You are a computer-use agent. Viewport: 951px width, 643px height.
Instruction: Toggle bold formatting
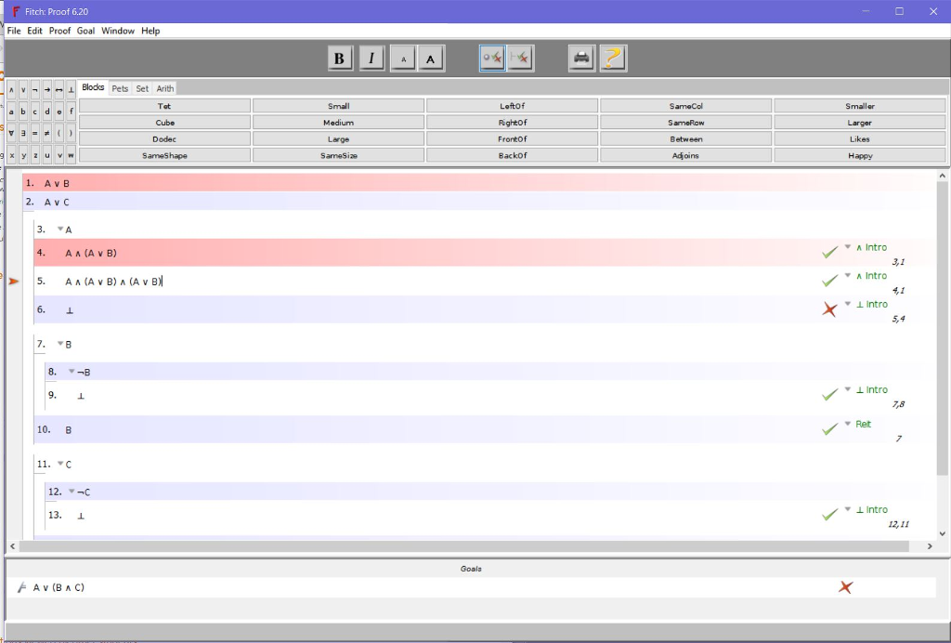[x=340, y=57]
